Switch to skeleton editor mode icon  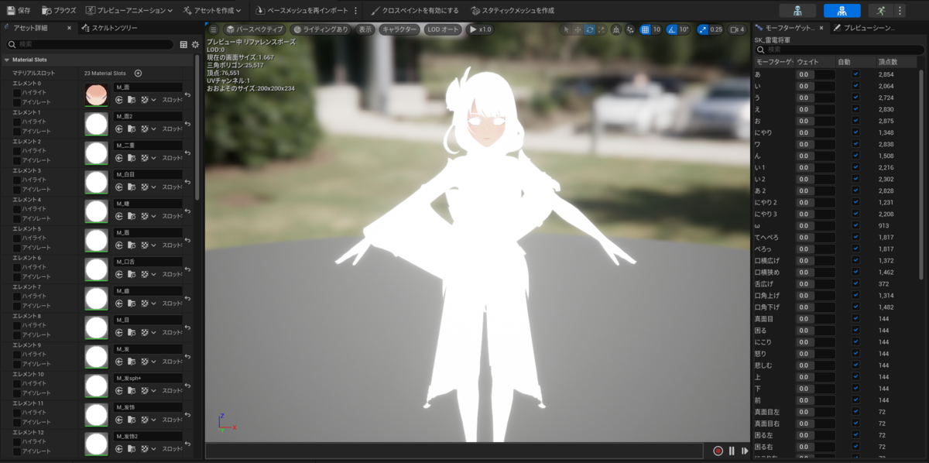pyautogui.click(x=798, y=11)
